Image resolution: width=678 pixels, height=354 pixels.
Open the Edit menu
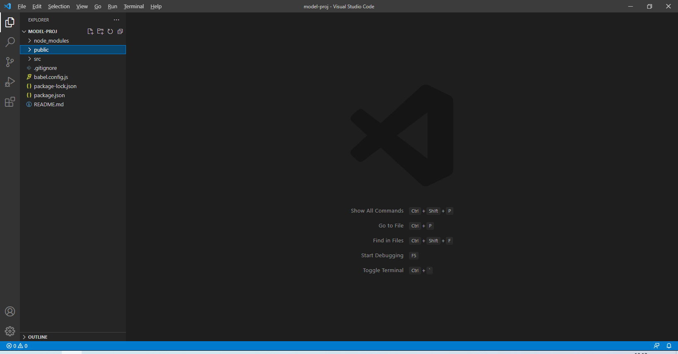37,6
